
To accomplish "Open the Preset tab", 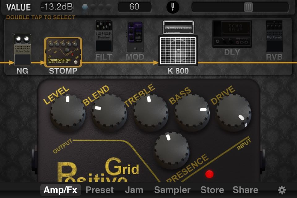I will tap(100, 190).
